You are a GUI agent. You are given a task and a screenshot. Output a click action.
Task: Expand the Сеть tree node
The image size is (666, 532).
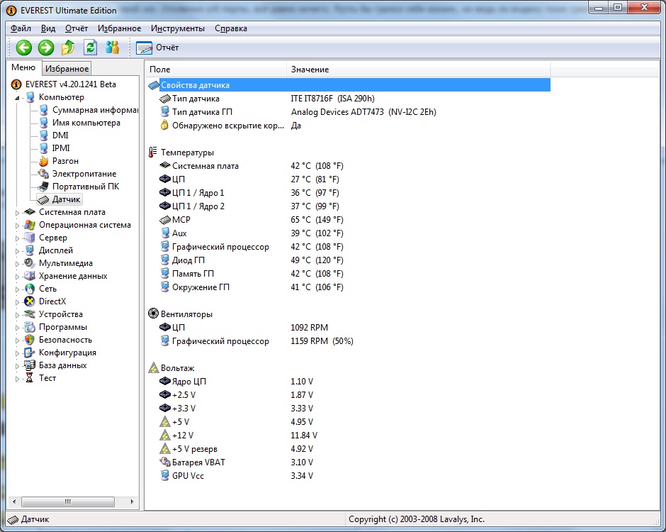tap(18, 289)
